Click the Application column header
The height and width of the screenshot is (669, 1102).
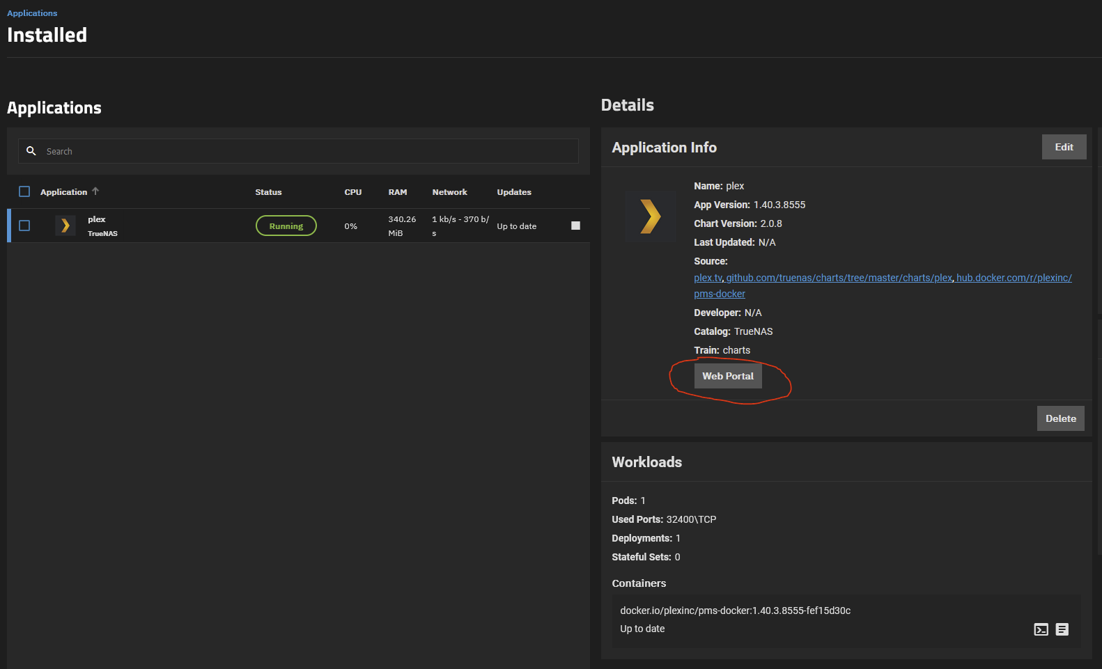[63, 192]
